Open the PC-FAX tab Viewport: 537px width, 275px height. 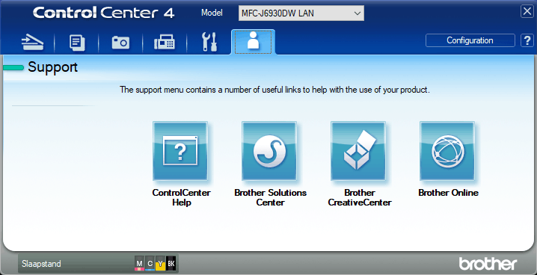(165, 43)
